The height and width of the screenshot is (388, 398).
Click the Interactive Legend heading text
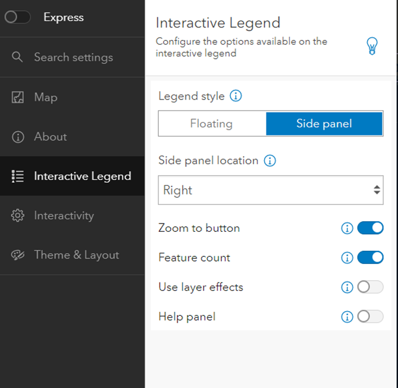[218, 23]
